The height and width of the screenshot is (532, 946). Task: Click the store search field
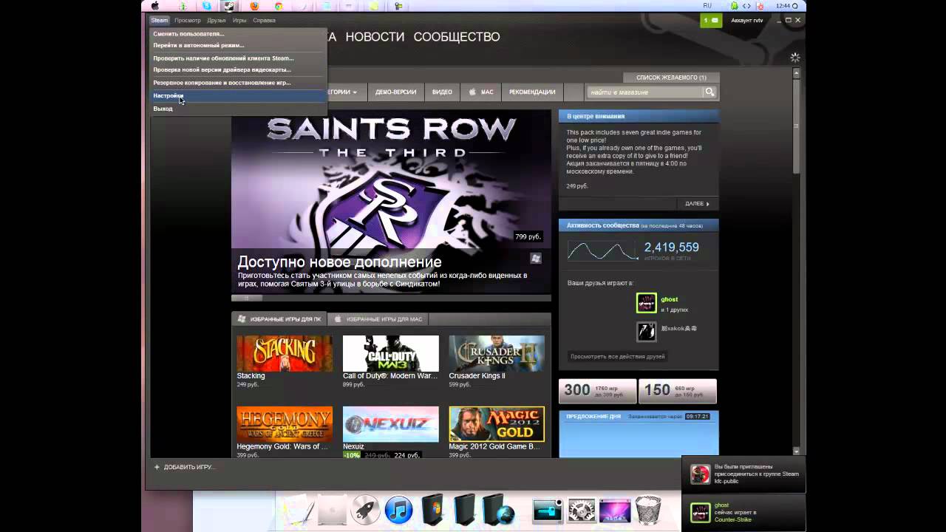644,92
